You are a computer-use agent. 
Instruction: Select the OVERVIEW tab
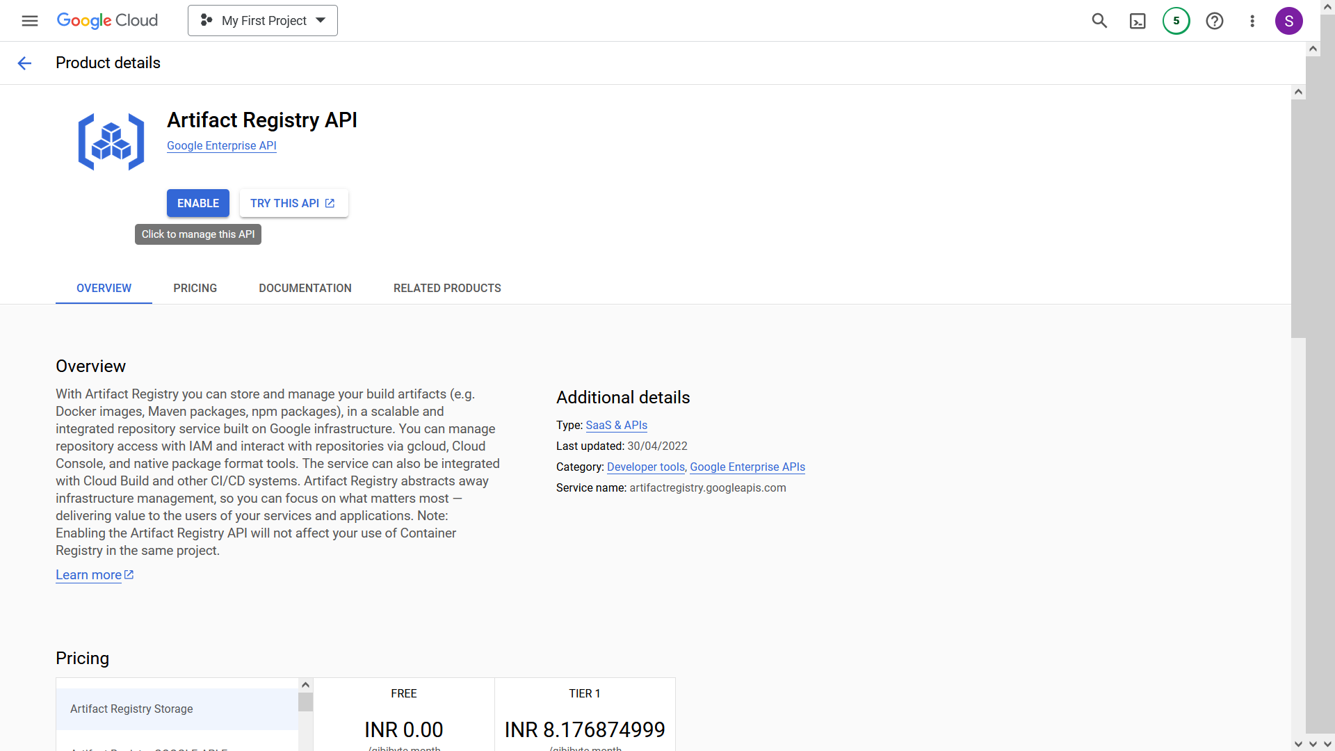point(104,288)
